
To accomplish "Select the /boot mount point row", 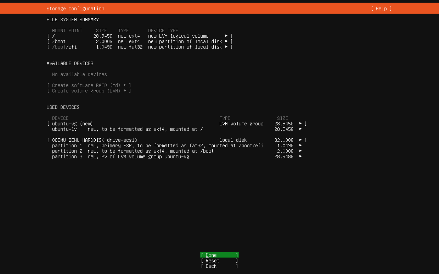I will tap(59, 41).
